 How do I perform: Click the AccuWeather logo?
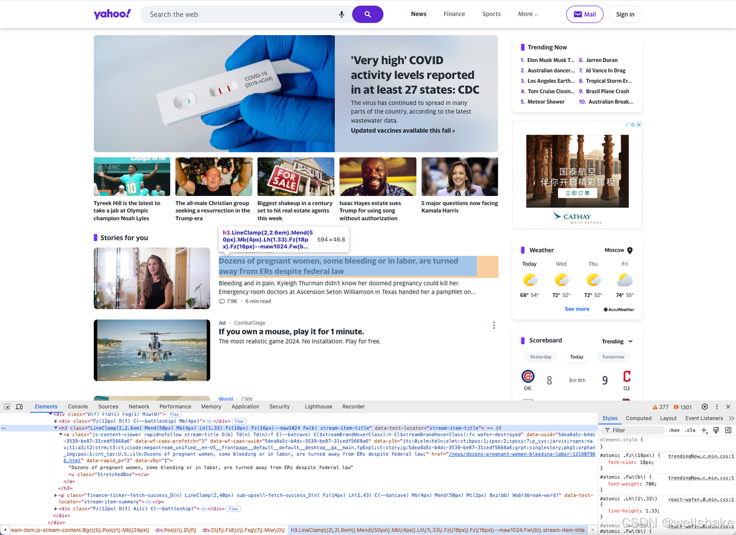tap(619, 309)
